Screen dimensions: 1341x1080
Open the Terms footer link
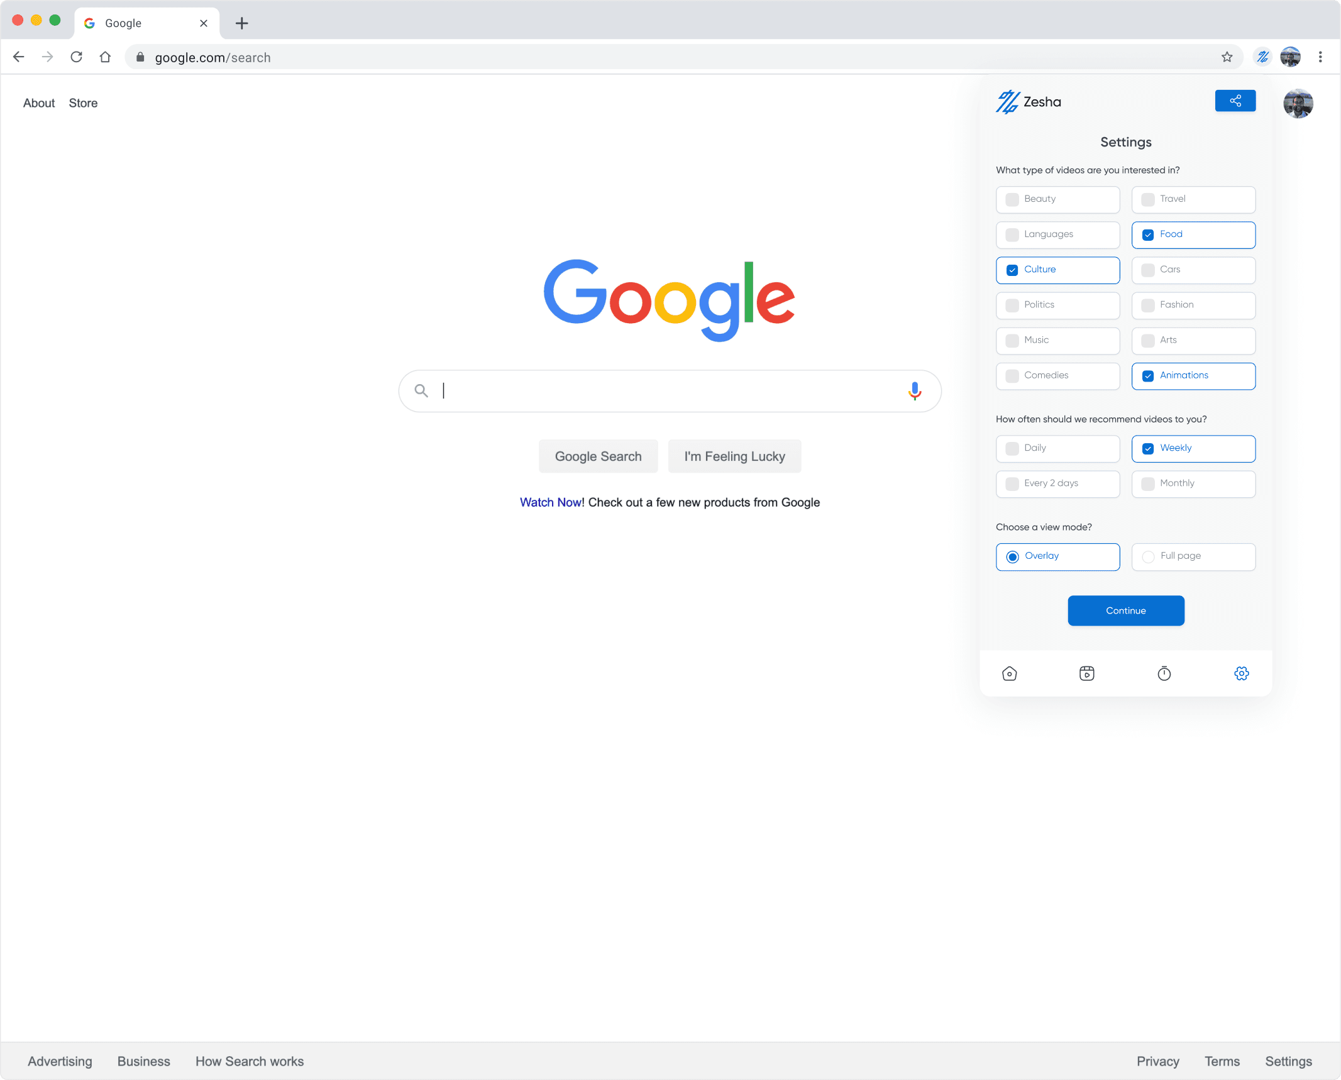point(1222,1061)
